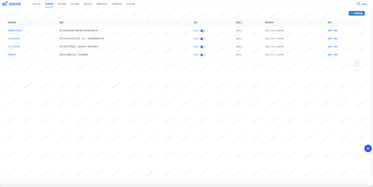This screenshot has height=187, width=373.
Task: Click the admin user avatar icon
Action: [358, 4]
